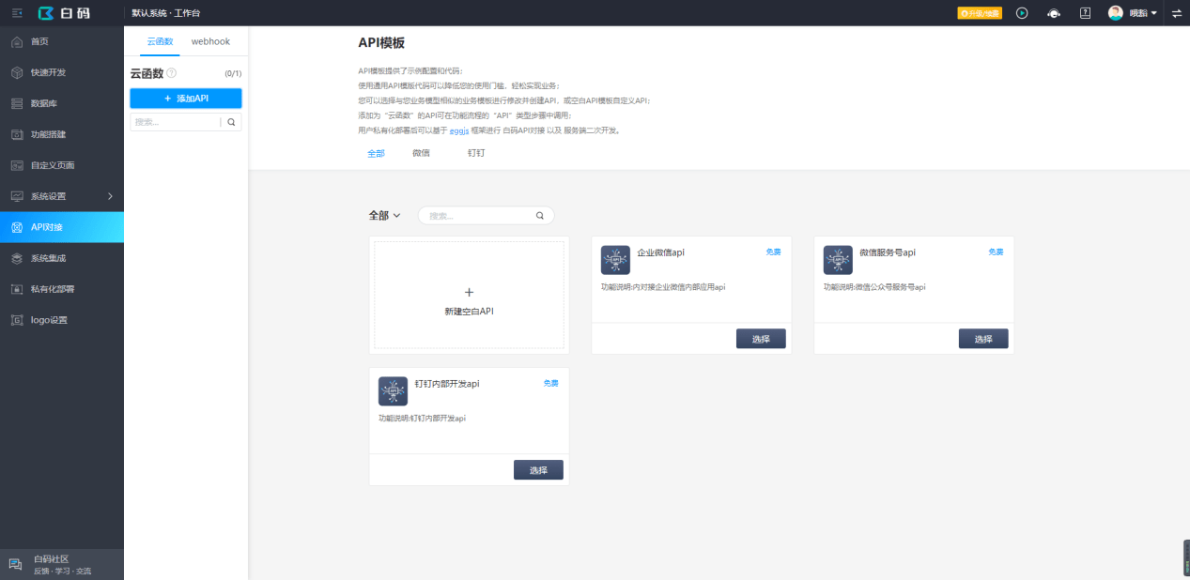Screen dimensions: 1190x580
Task: Open the user account dropdown
Action: (1143, 13)
